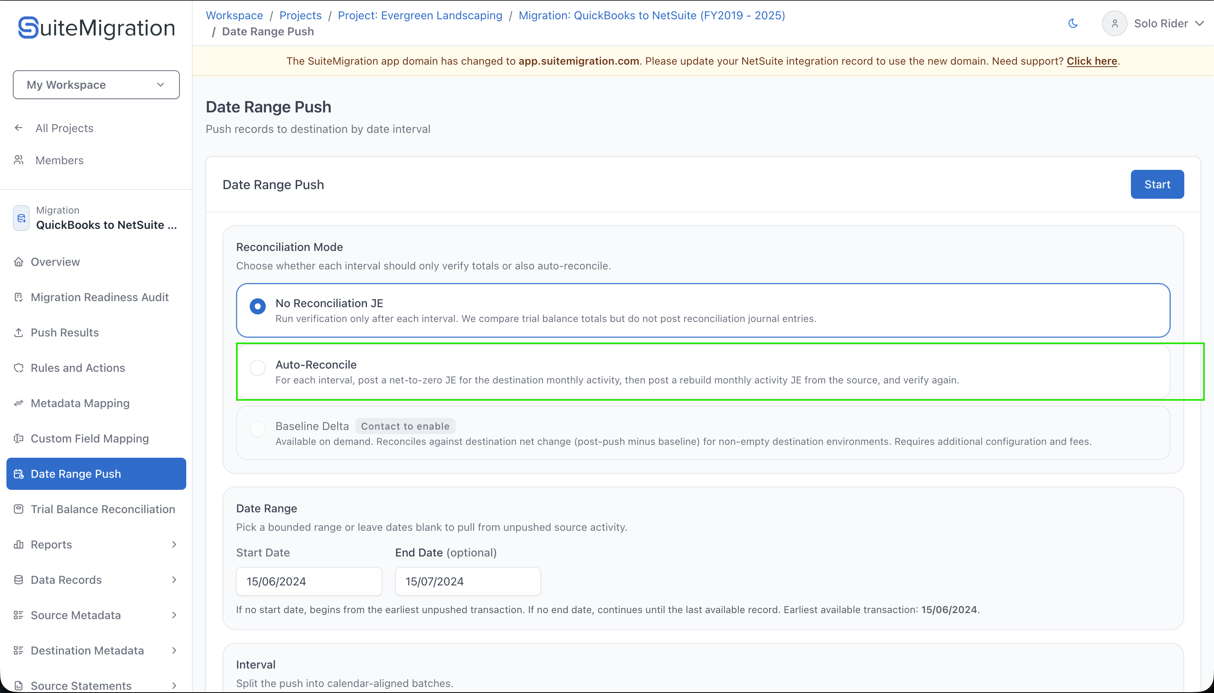Image resolution: width=1214 pixels, height=693 pixels.
Task: Open Project: Evergreen Landscaping breadcrumb
Action: pyautogui.click(x=420, y=15)
